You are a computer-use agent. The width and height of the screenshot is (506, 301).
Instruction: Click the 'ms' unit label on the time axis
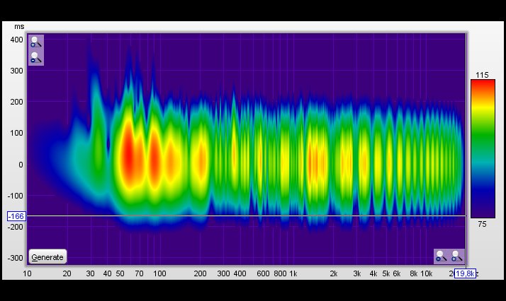click(x=19, y=27)
